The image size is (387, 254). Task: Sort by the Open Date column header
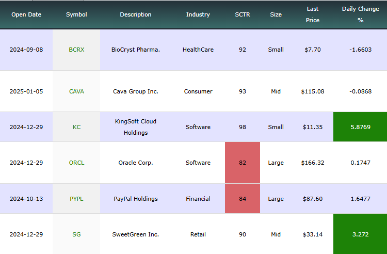26,14
